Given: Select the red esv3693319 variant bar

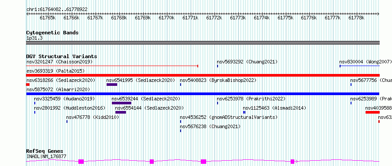Looking at the screenshot, I should (203, 75).
